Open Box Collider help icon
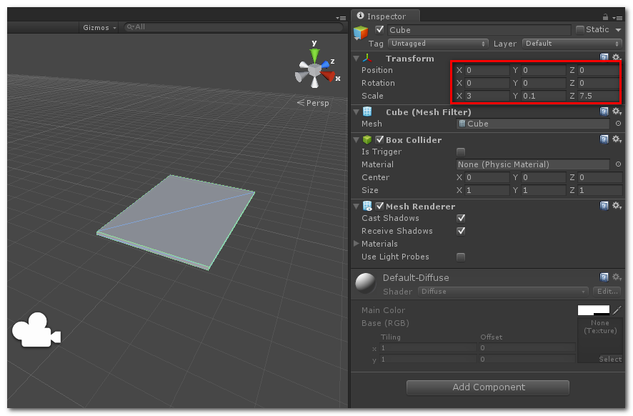 point(604,139)
